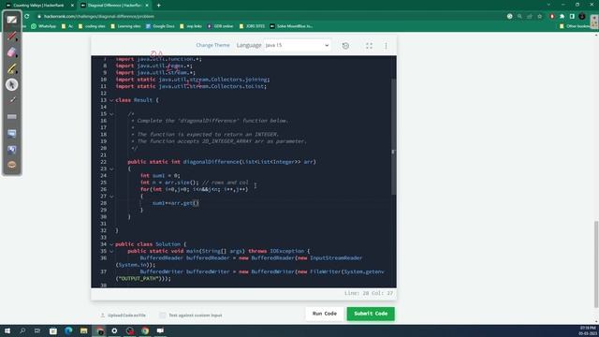Open the GDB online bookmark
Image resolution: width=599 pixels, height=337 pixels.
[x=221, y=26]
